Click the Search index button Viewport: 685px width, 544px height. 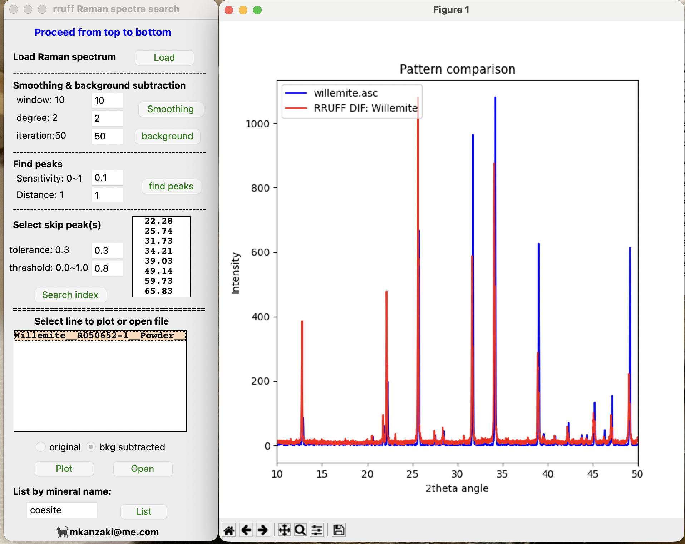(x=70, y=295)
